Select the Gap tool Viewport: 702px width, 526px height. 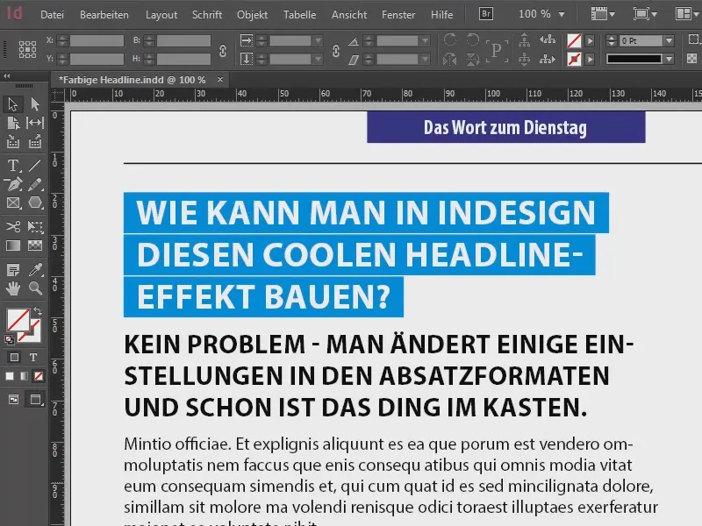[x=35, y=123]
